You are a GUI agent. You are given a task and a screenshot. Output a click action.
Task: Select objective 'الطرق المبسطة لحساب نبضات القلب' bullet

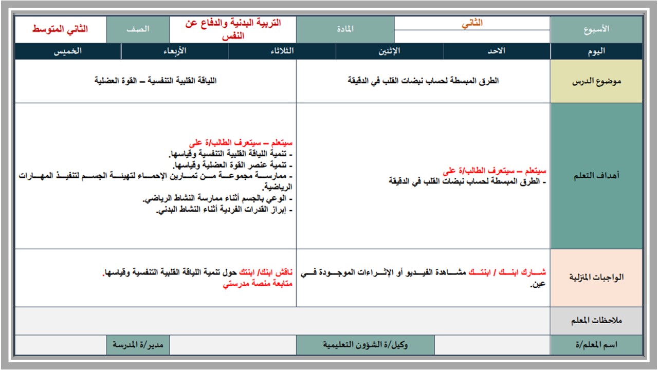point(467,181)
